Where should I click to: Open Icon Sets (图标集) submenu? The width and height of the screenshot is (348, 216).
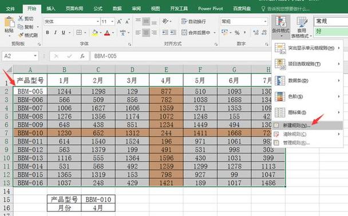[307, 112]
